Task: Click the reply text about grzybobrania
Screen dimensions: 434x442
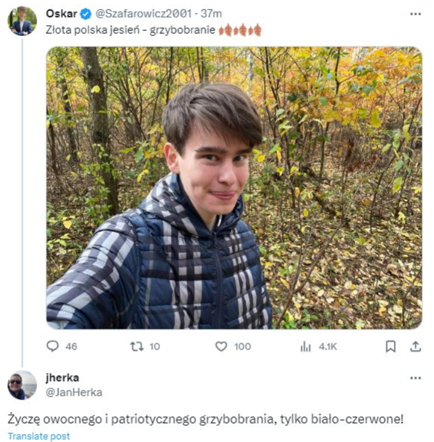Action: coord(206,419)
